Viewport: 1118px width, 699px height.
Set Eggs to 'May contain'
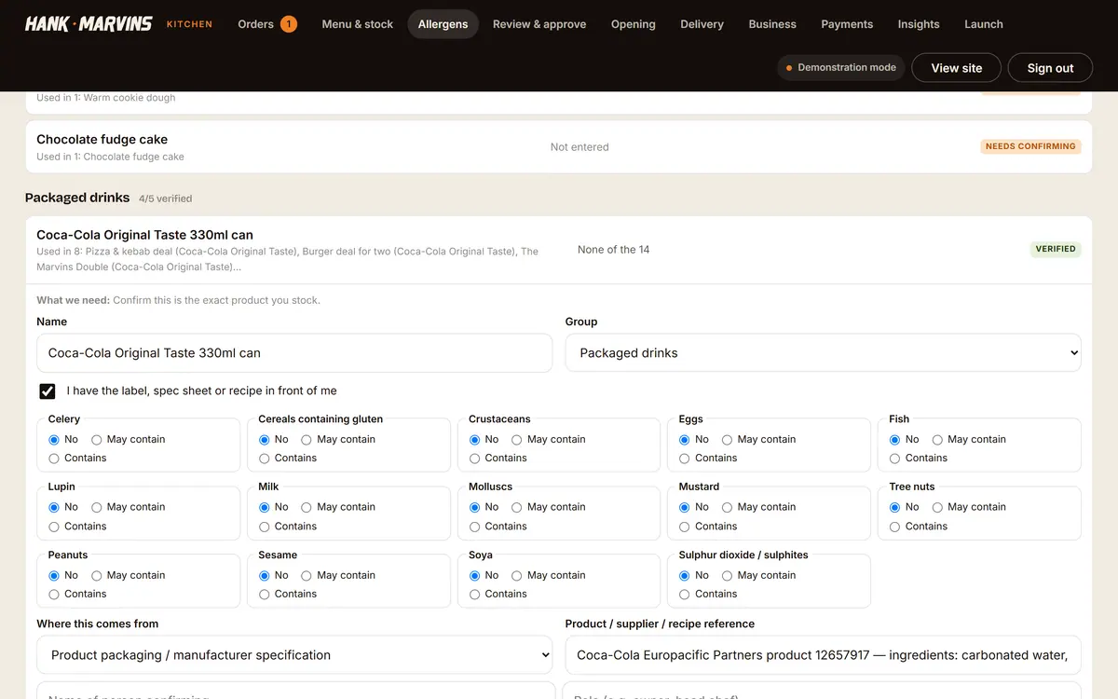[x=727, y=440]
